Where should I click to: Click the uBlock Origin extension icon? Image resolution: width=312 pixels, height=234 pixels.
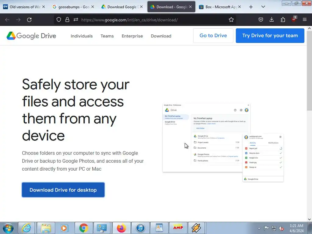pos(294,19)
